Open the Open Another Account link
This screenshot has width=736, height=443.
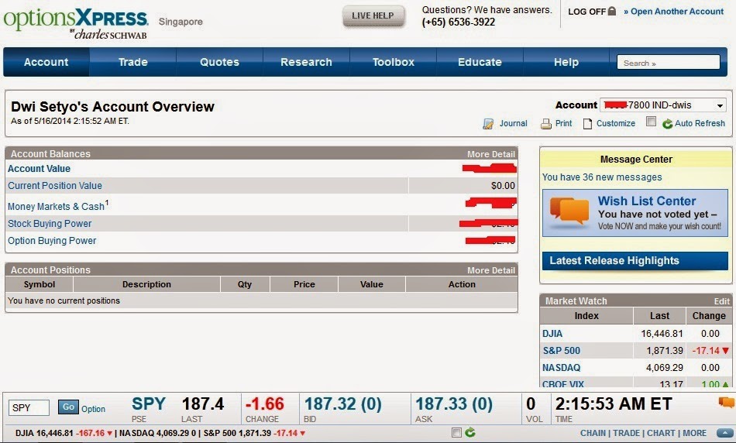tap(673, 12)
